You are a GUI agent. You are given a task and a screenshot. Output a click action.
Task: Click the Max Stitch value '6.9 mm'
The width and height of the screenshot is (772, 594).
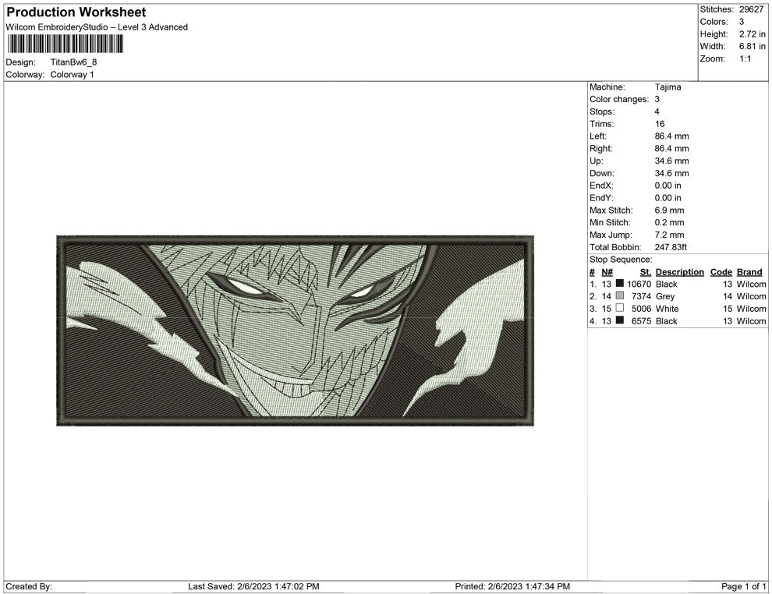click(669, 210)
